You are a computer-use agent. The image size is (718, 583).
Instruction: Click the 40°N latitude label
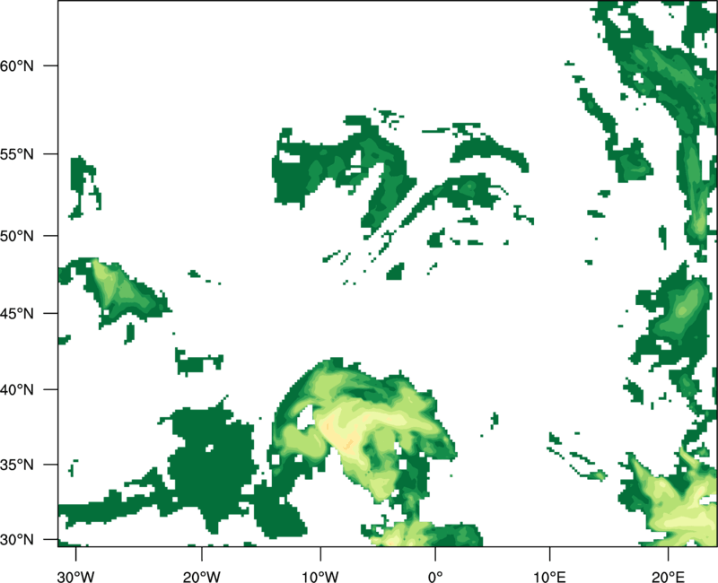point(17,390)
